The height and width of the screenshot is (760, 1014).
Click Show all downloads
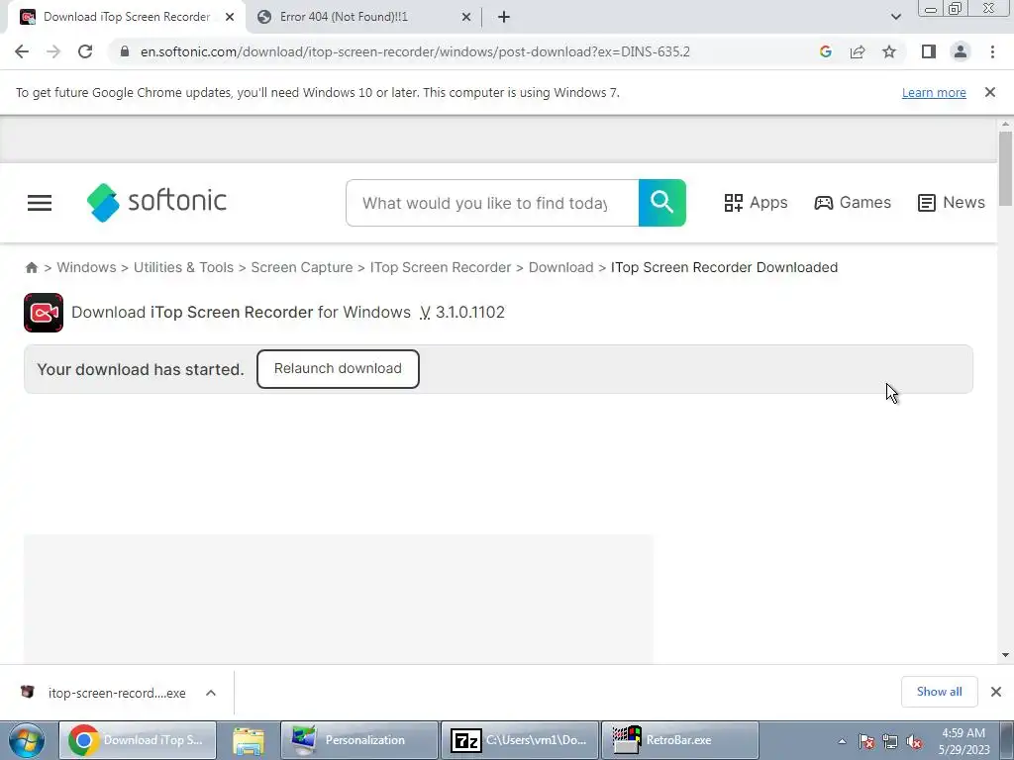click(x=939, y=692)
